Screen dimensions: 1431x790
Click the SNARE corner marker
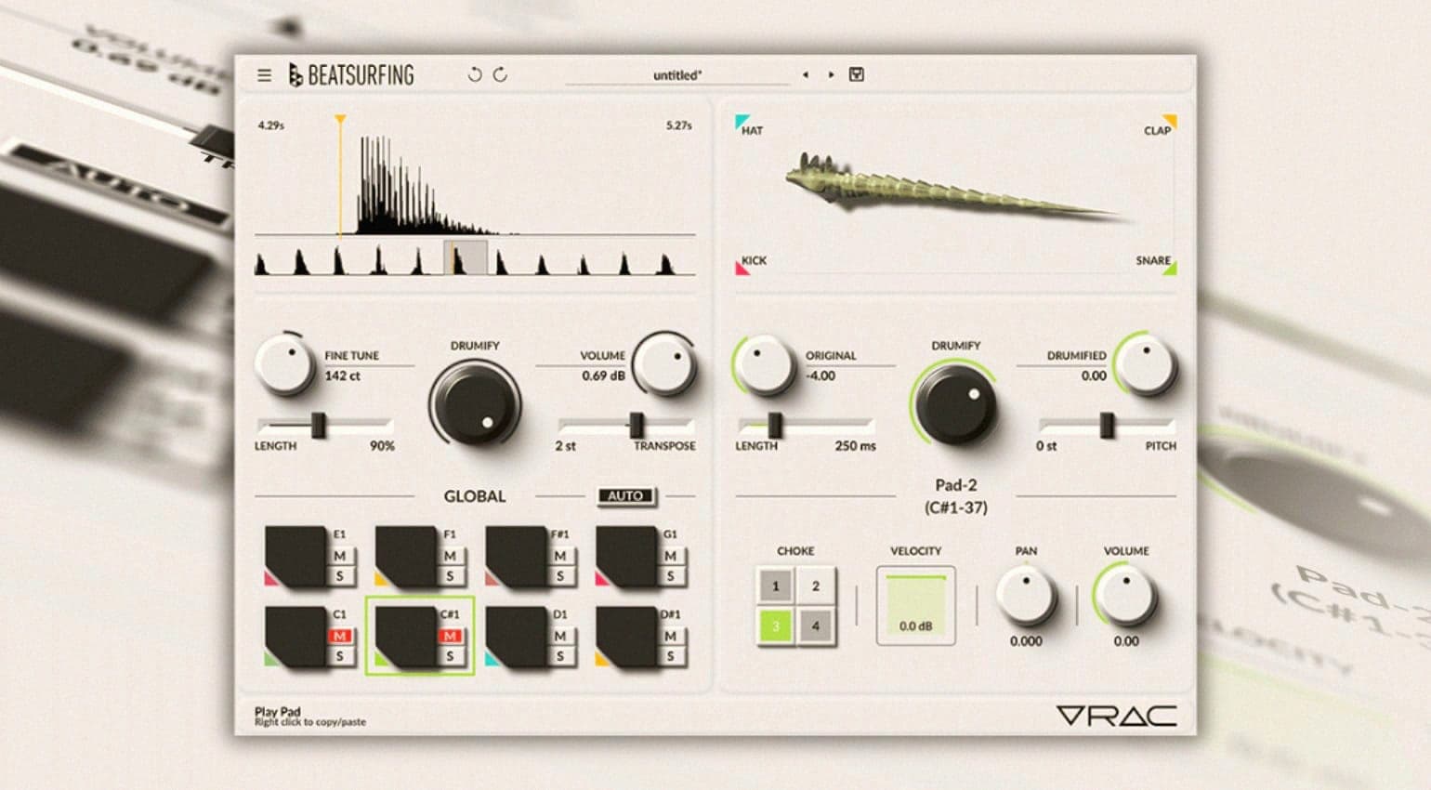point(1170,269)
